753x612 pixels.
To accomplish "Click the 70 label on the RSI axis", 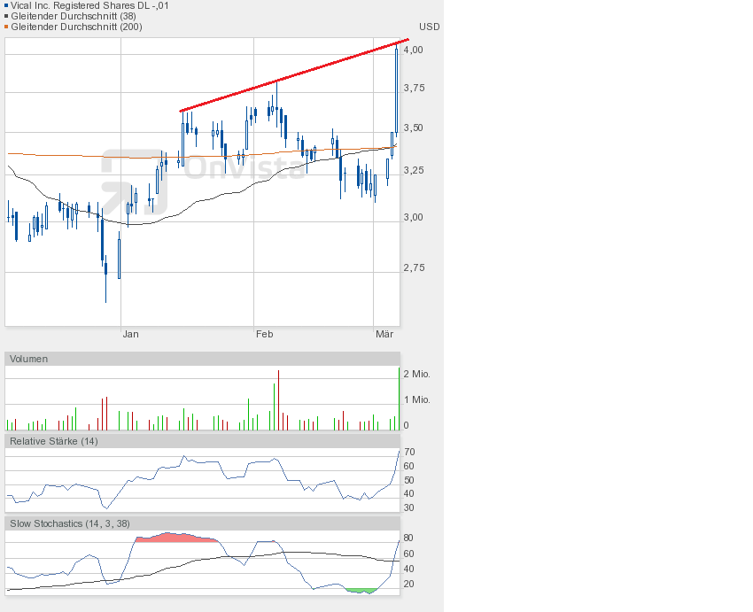I will [x=409, y=452].
